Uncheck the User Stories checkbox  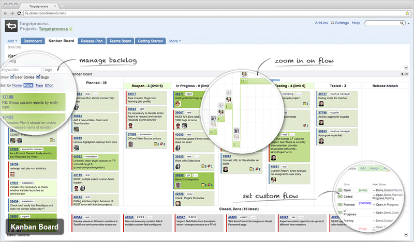[x=12, y=77]
